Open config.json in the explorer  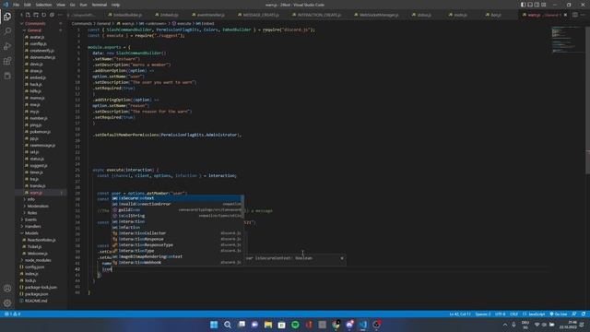34,267
